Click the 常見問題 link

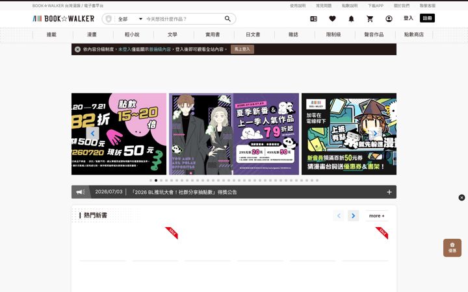coord(324,6)
